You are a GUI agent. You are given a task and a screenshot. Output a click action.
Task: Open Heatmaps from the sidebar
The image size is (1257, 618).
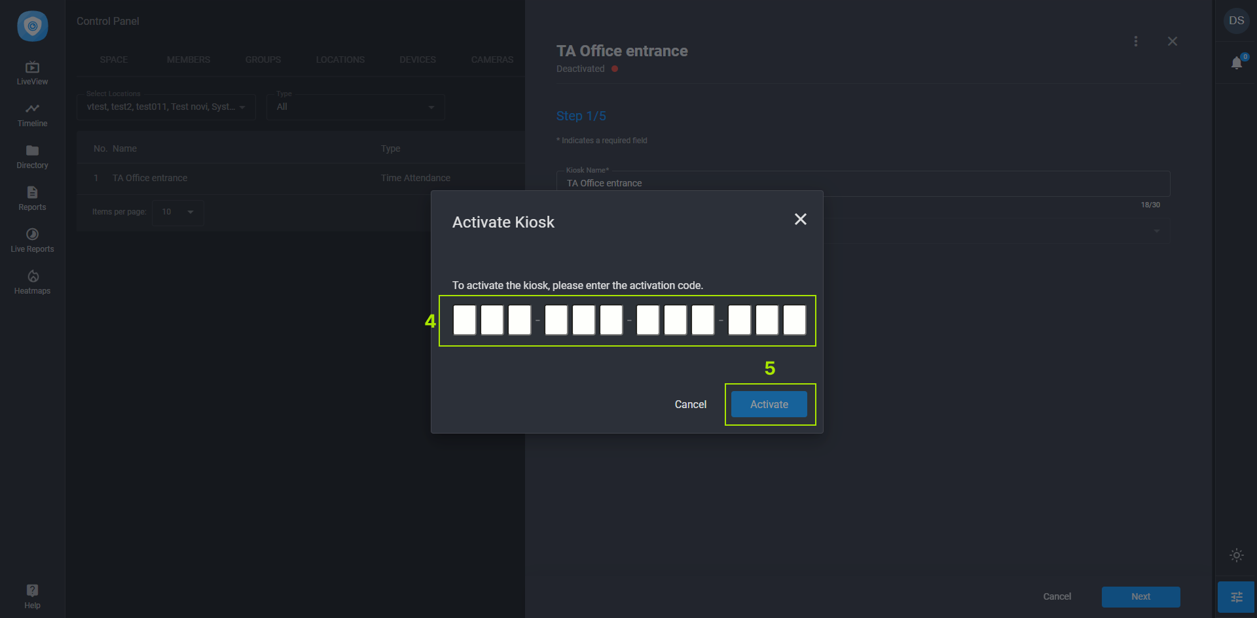pos(32,282)
